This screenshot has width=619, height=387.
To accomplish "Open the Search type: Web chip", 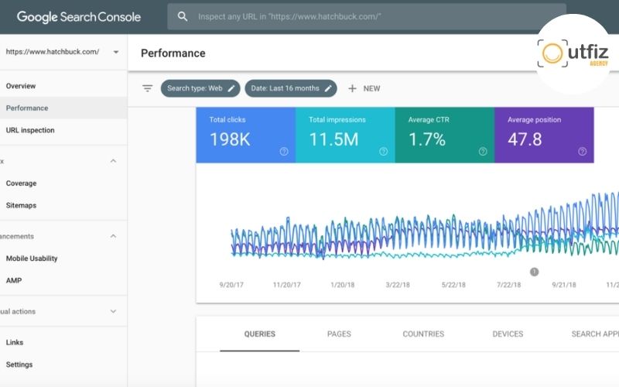I will click(x=200, y=88).
